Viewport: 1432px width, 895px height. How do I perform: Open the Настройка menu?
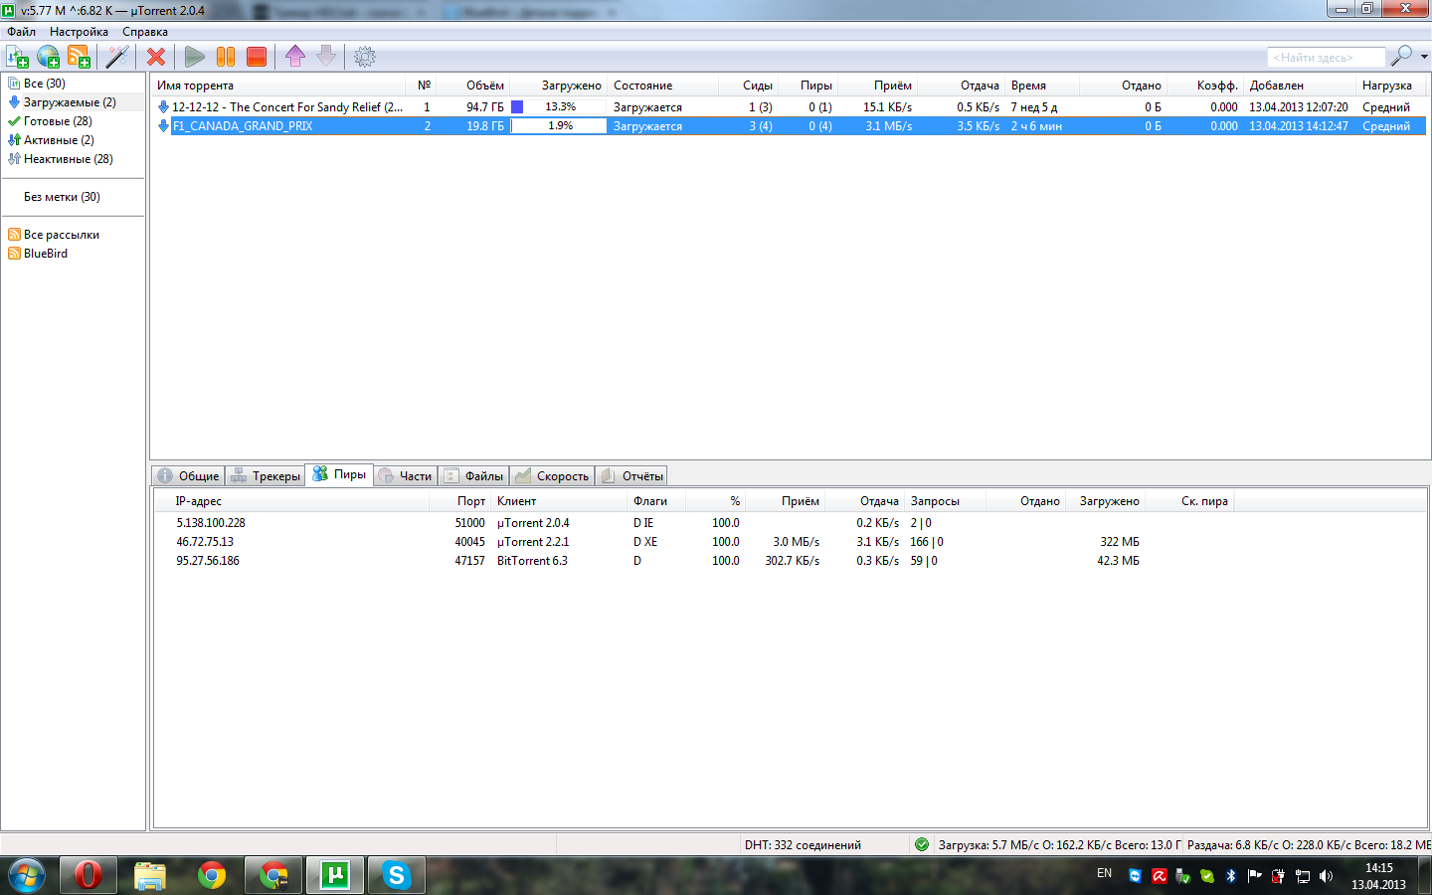[x=79, y=32]
